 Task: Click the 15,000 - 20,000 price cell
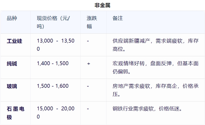click(56, 112)
